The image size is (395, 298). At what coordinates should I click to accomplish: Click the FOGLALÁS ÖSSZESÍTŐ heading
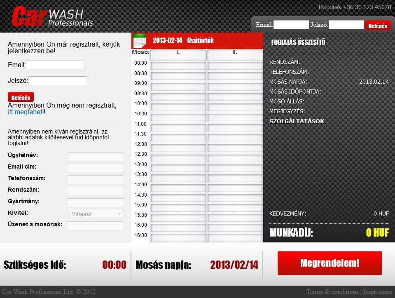pyautogui.click(x=298, y=42)
